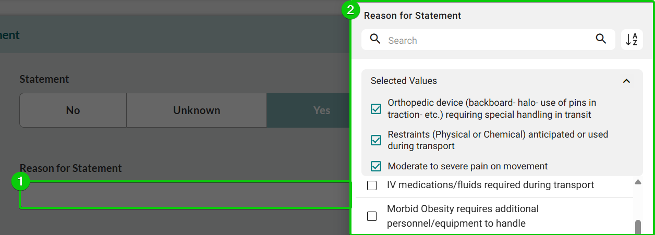
Task: Click the options list scrollbar thumb
Action: click(x=638, y=227)
